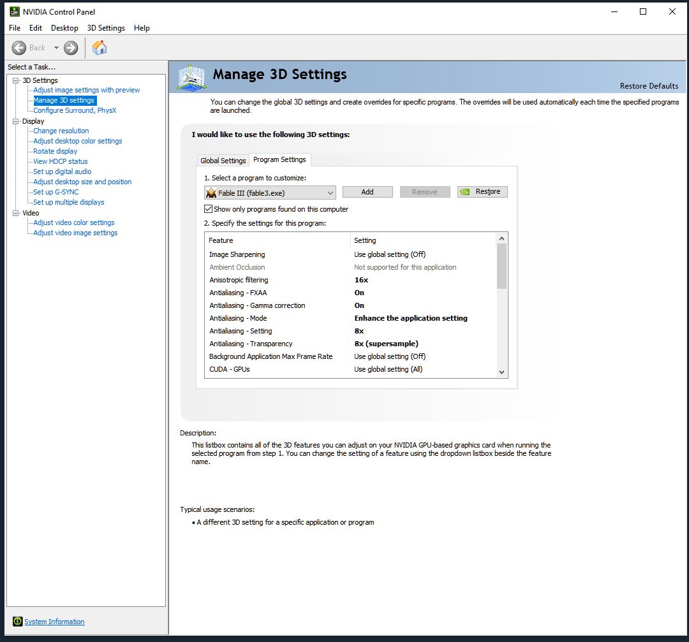Open Set up multiple displays

click(69, 203)
